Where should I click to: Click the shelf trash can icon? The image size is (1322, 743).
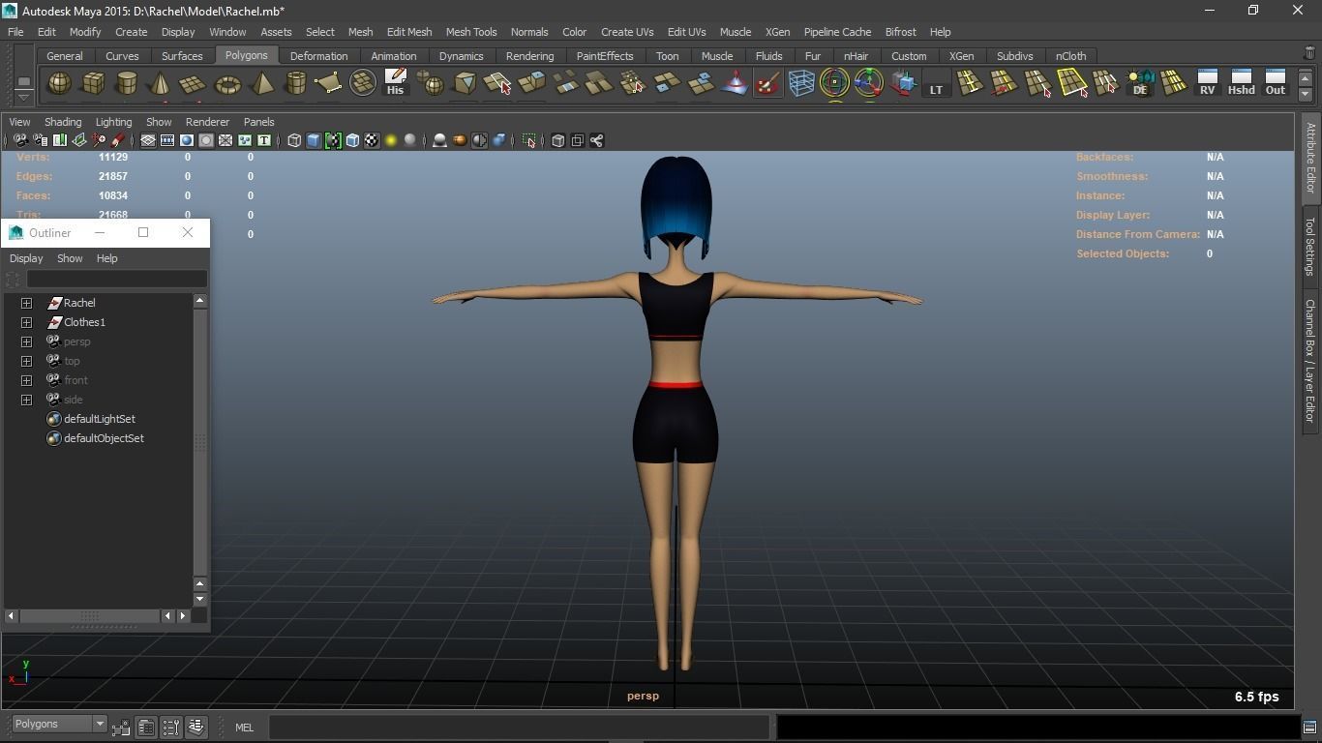click(x=1309, y=54)
